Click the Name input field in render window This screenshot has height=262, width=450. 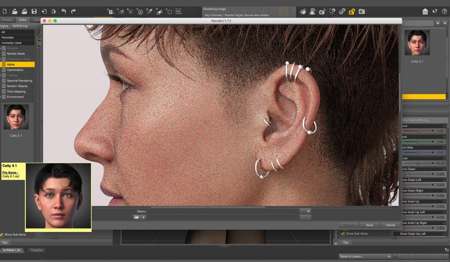click(223, 211)
